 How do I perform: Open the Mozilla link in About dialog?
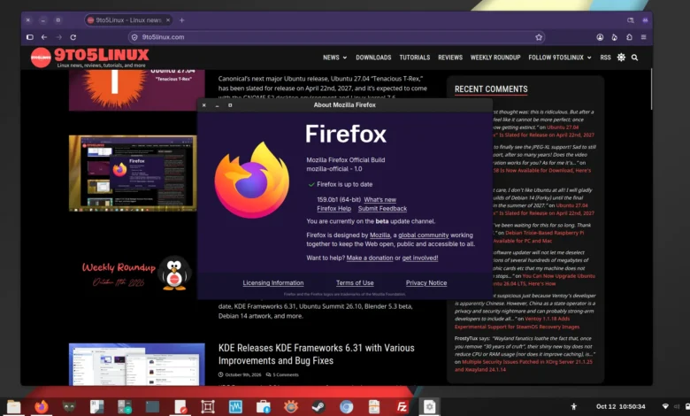[379, 235]
